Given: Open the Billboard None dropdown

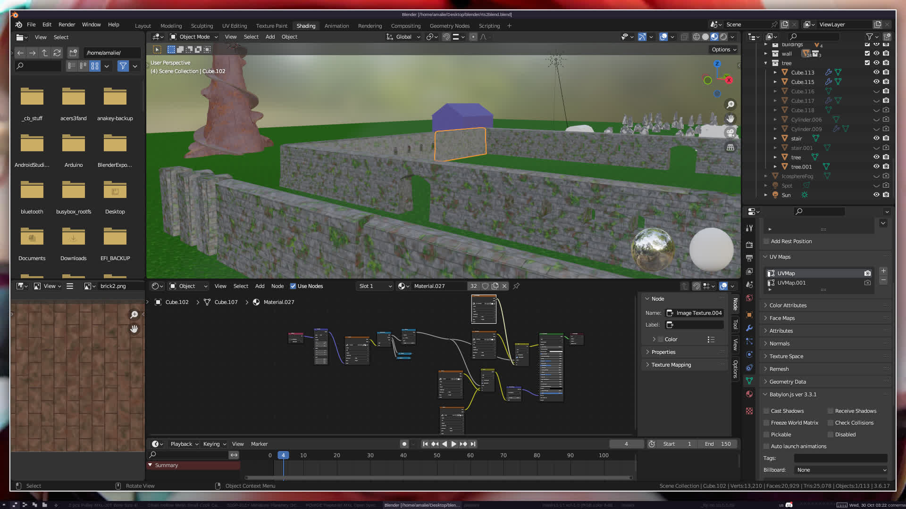Looking at the screenshot, I should click(841, 470).
